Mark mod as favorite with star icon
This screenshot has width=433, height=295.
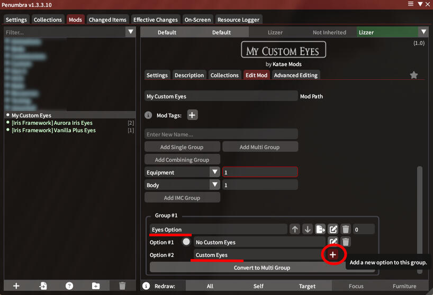414,75
